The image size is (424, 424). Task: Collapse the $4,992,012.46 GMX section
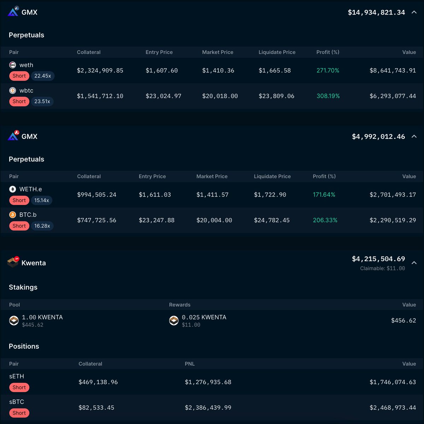(414, 136)
